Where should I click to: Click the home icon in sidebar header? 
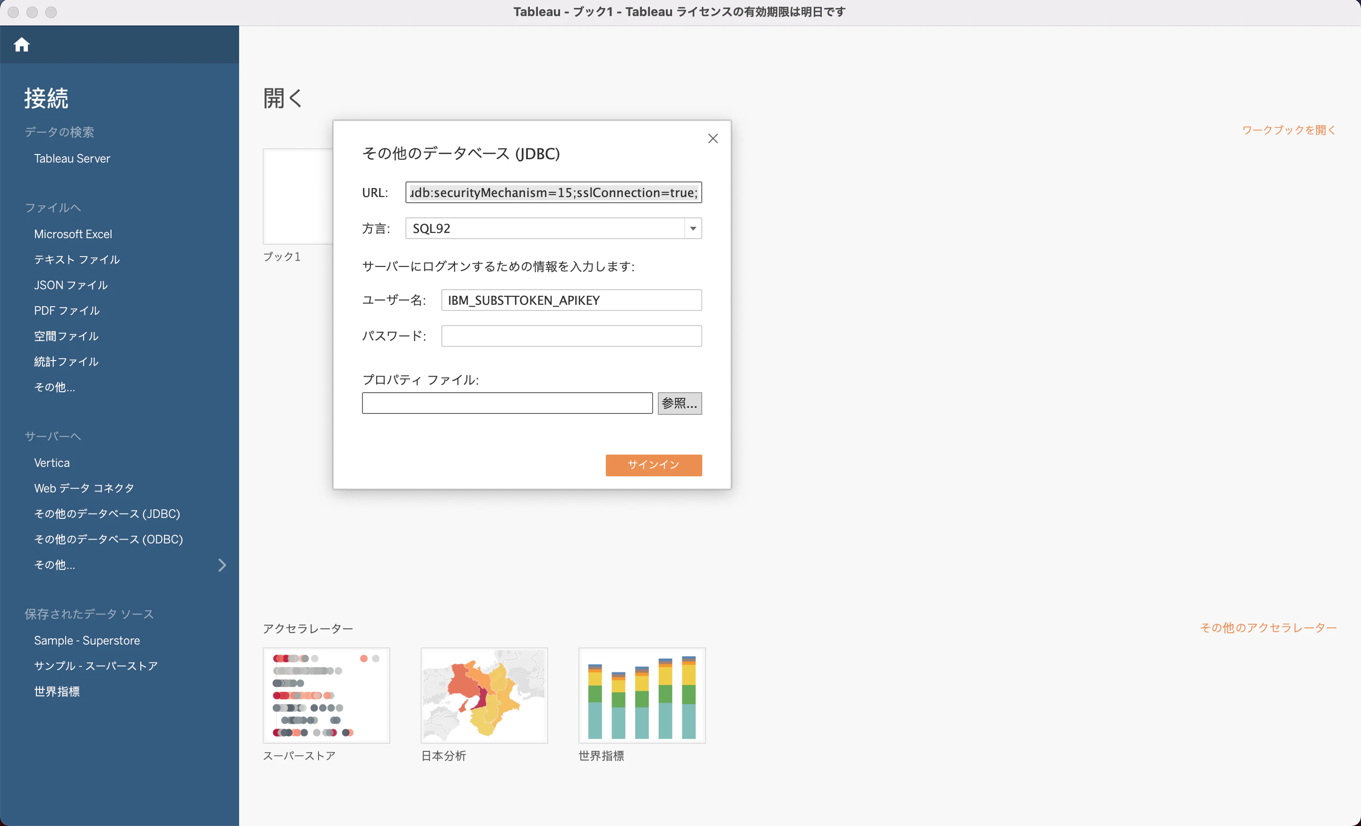(22, 45)
